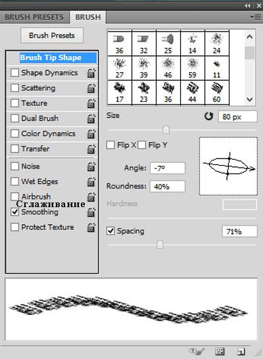The width and height of the screenshot is (263, 359).
Task: Click the lock icon beside Noise
Action: 91,166
